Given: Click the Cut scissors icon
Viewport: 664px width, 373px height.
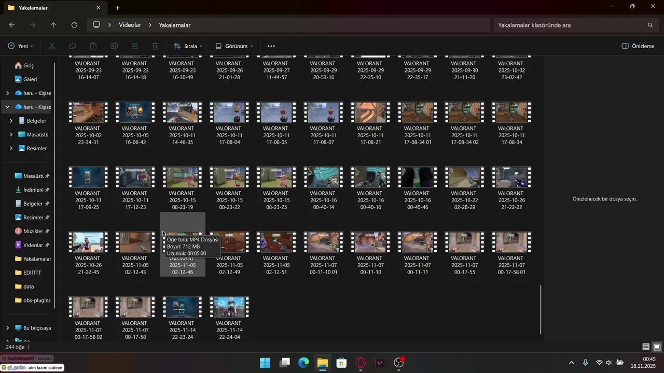Looking at the screenshot, I should click(x=52, y=46).
